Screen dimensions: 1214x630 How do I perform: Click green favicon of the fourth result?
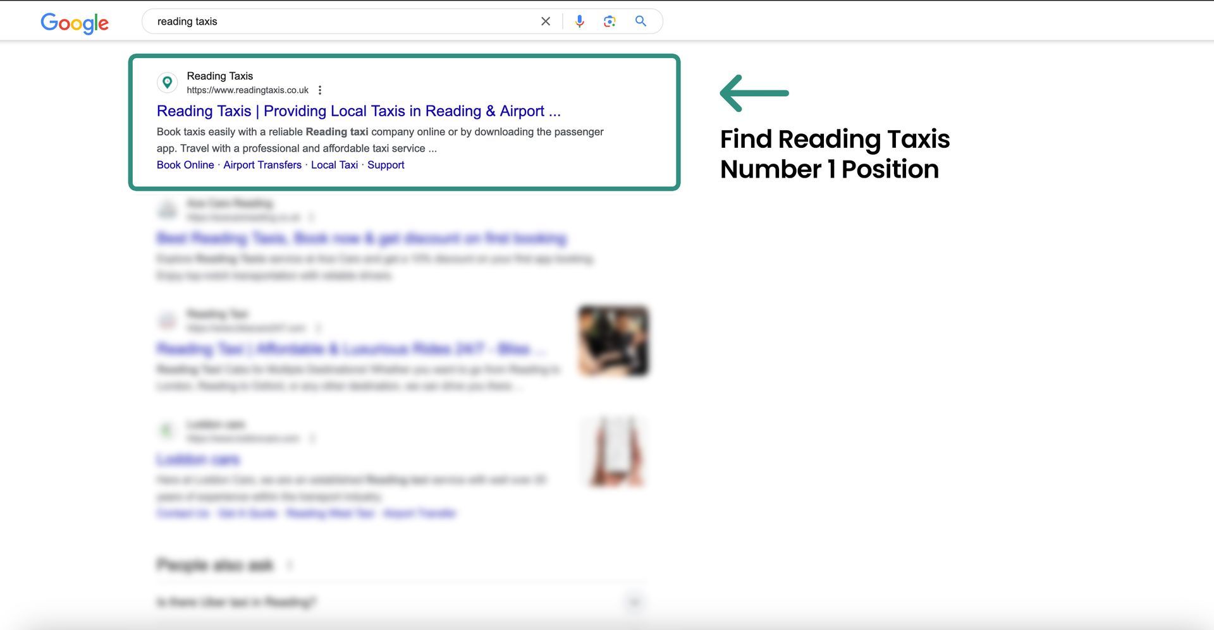coord(167,431)
